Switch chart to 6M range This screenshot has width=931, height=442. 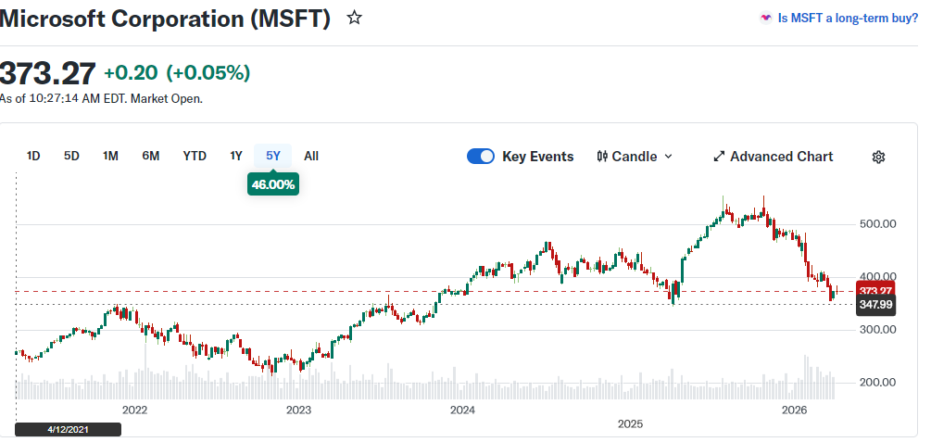tap(151, 156)
